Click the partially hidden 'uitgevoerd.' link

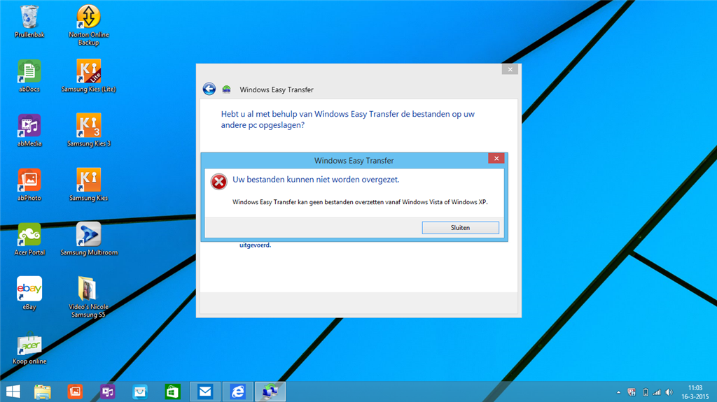click(x=255, y=245)
